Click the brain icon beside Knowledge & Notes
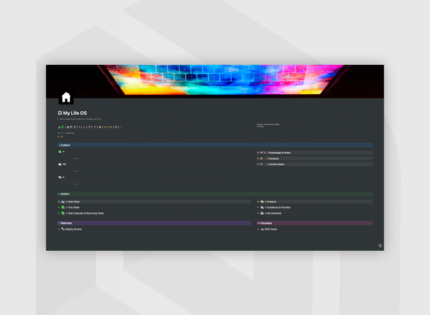The image size is (430, 315). click(x=261, y=153)
